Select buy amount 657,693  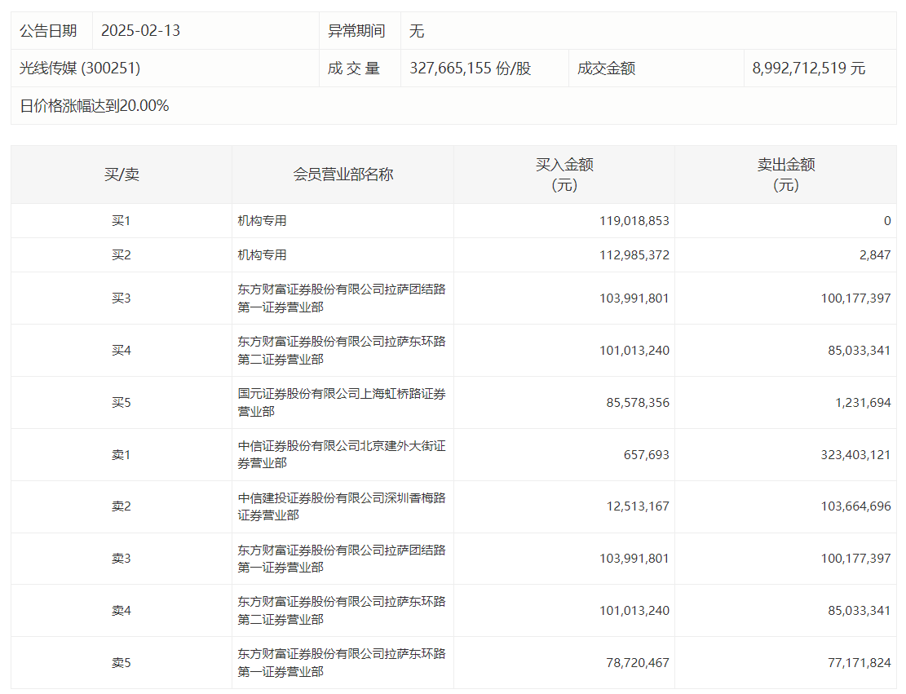(646, 455)
